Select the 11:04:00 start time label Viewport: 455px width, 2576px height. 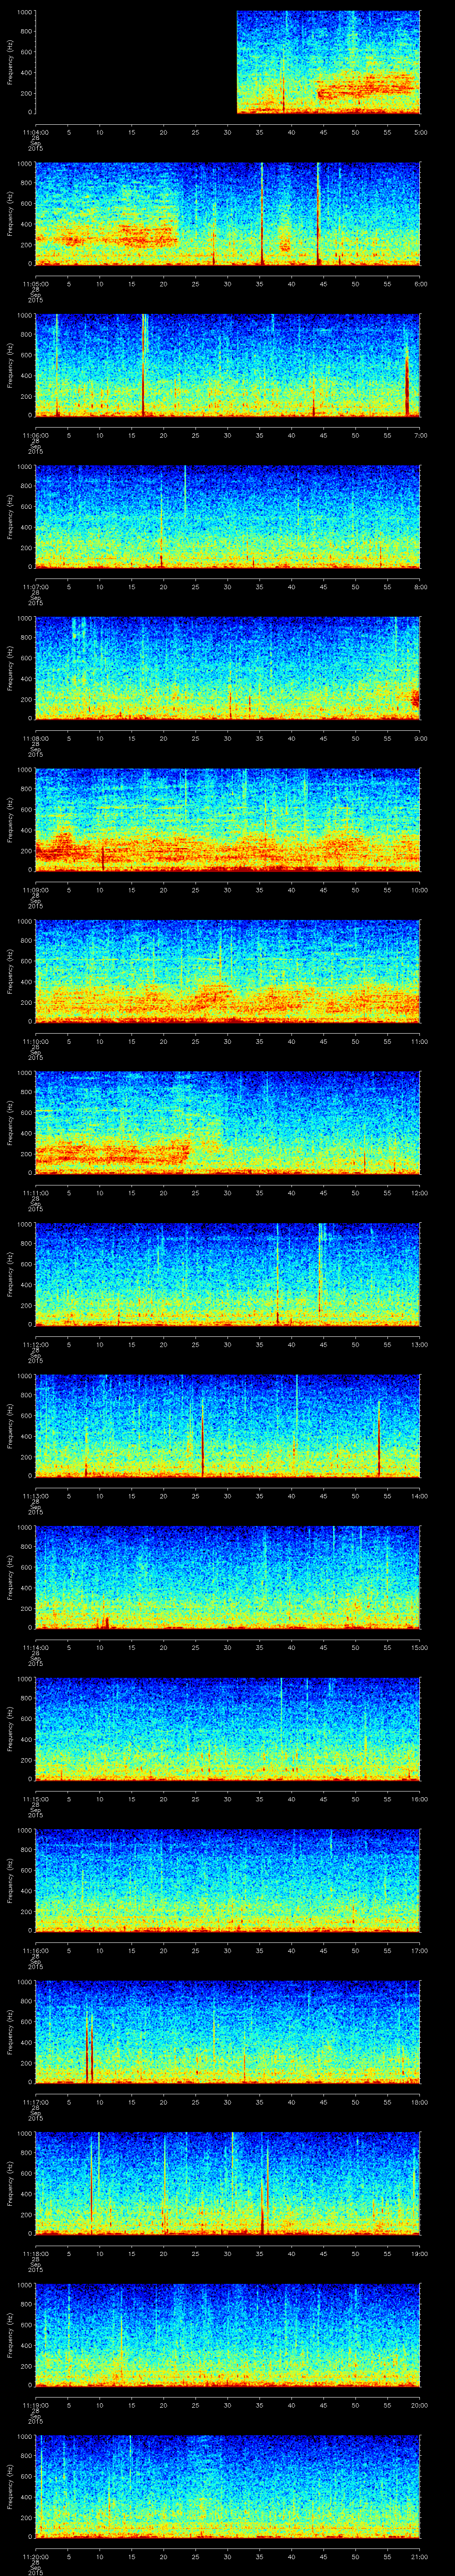coord(35,132)
